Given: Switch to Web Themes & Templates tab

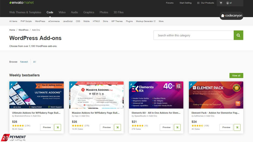Looking at the screenshot, I should [x=25, y=12].
